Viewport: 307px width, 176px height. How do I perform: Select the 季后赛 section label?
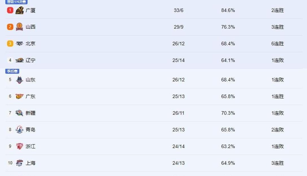pos(12,71)
